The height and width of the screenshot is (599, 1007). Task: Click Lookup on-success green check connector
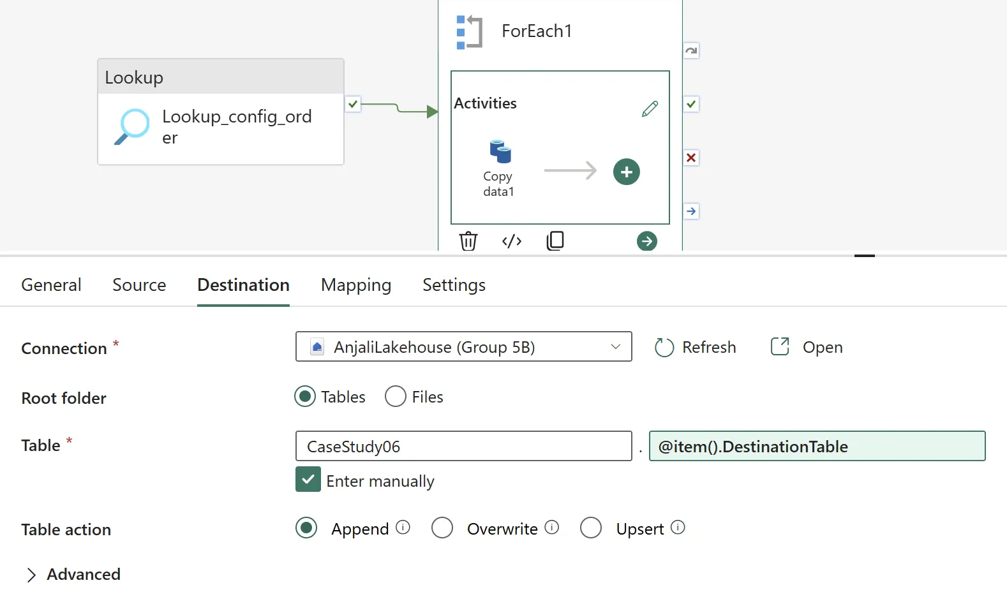(x=353, y=104)
